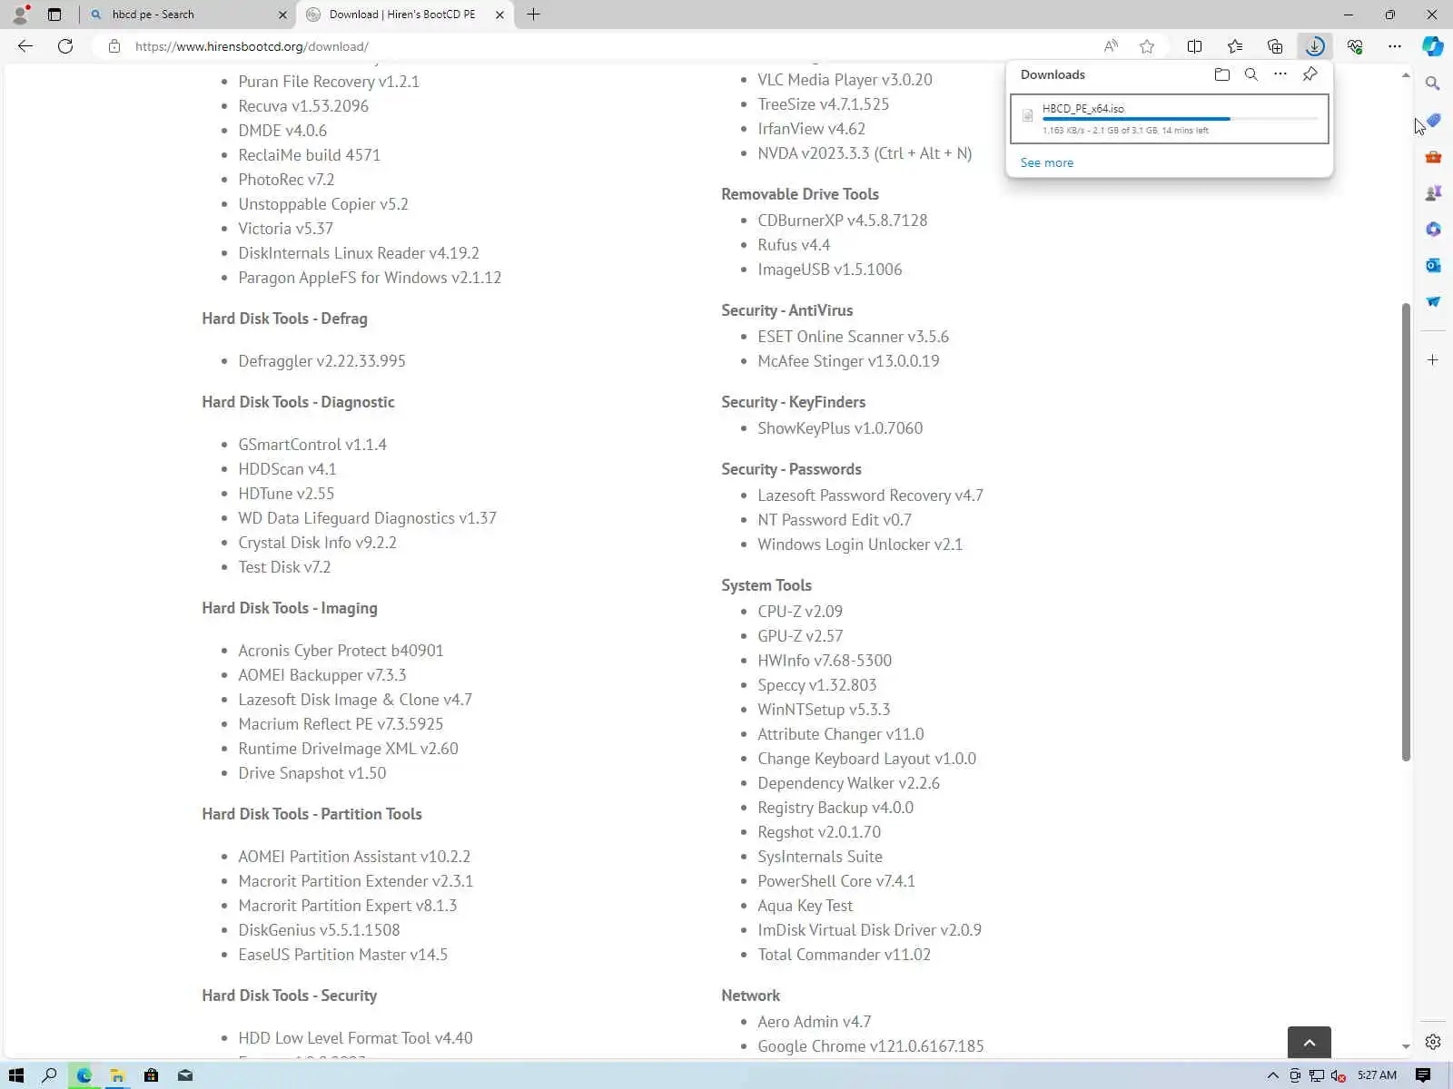Click Rufus v4.4 in Removable Drive Tools

[794, 245]
